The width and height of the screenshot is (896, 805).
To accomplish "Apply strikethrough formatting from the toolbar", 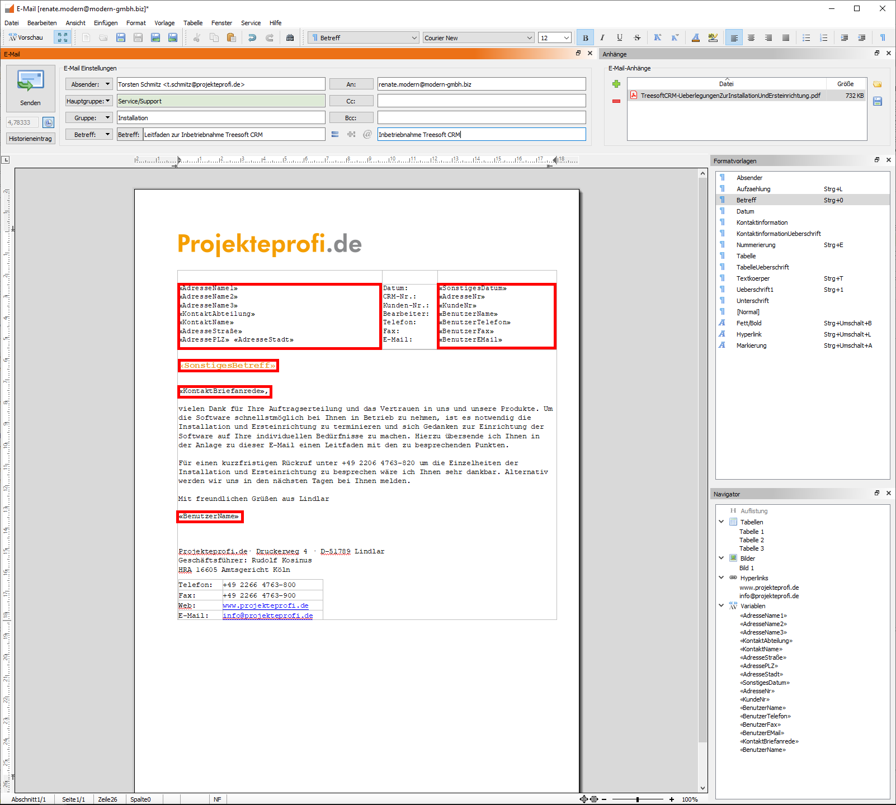I will [636, 38].
